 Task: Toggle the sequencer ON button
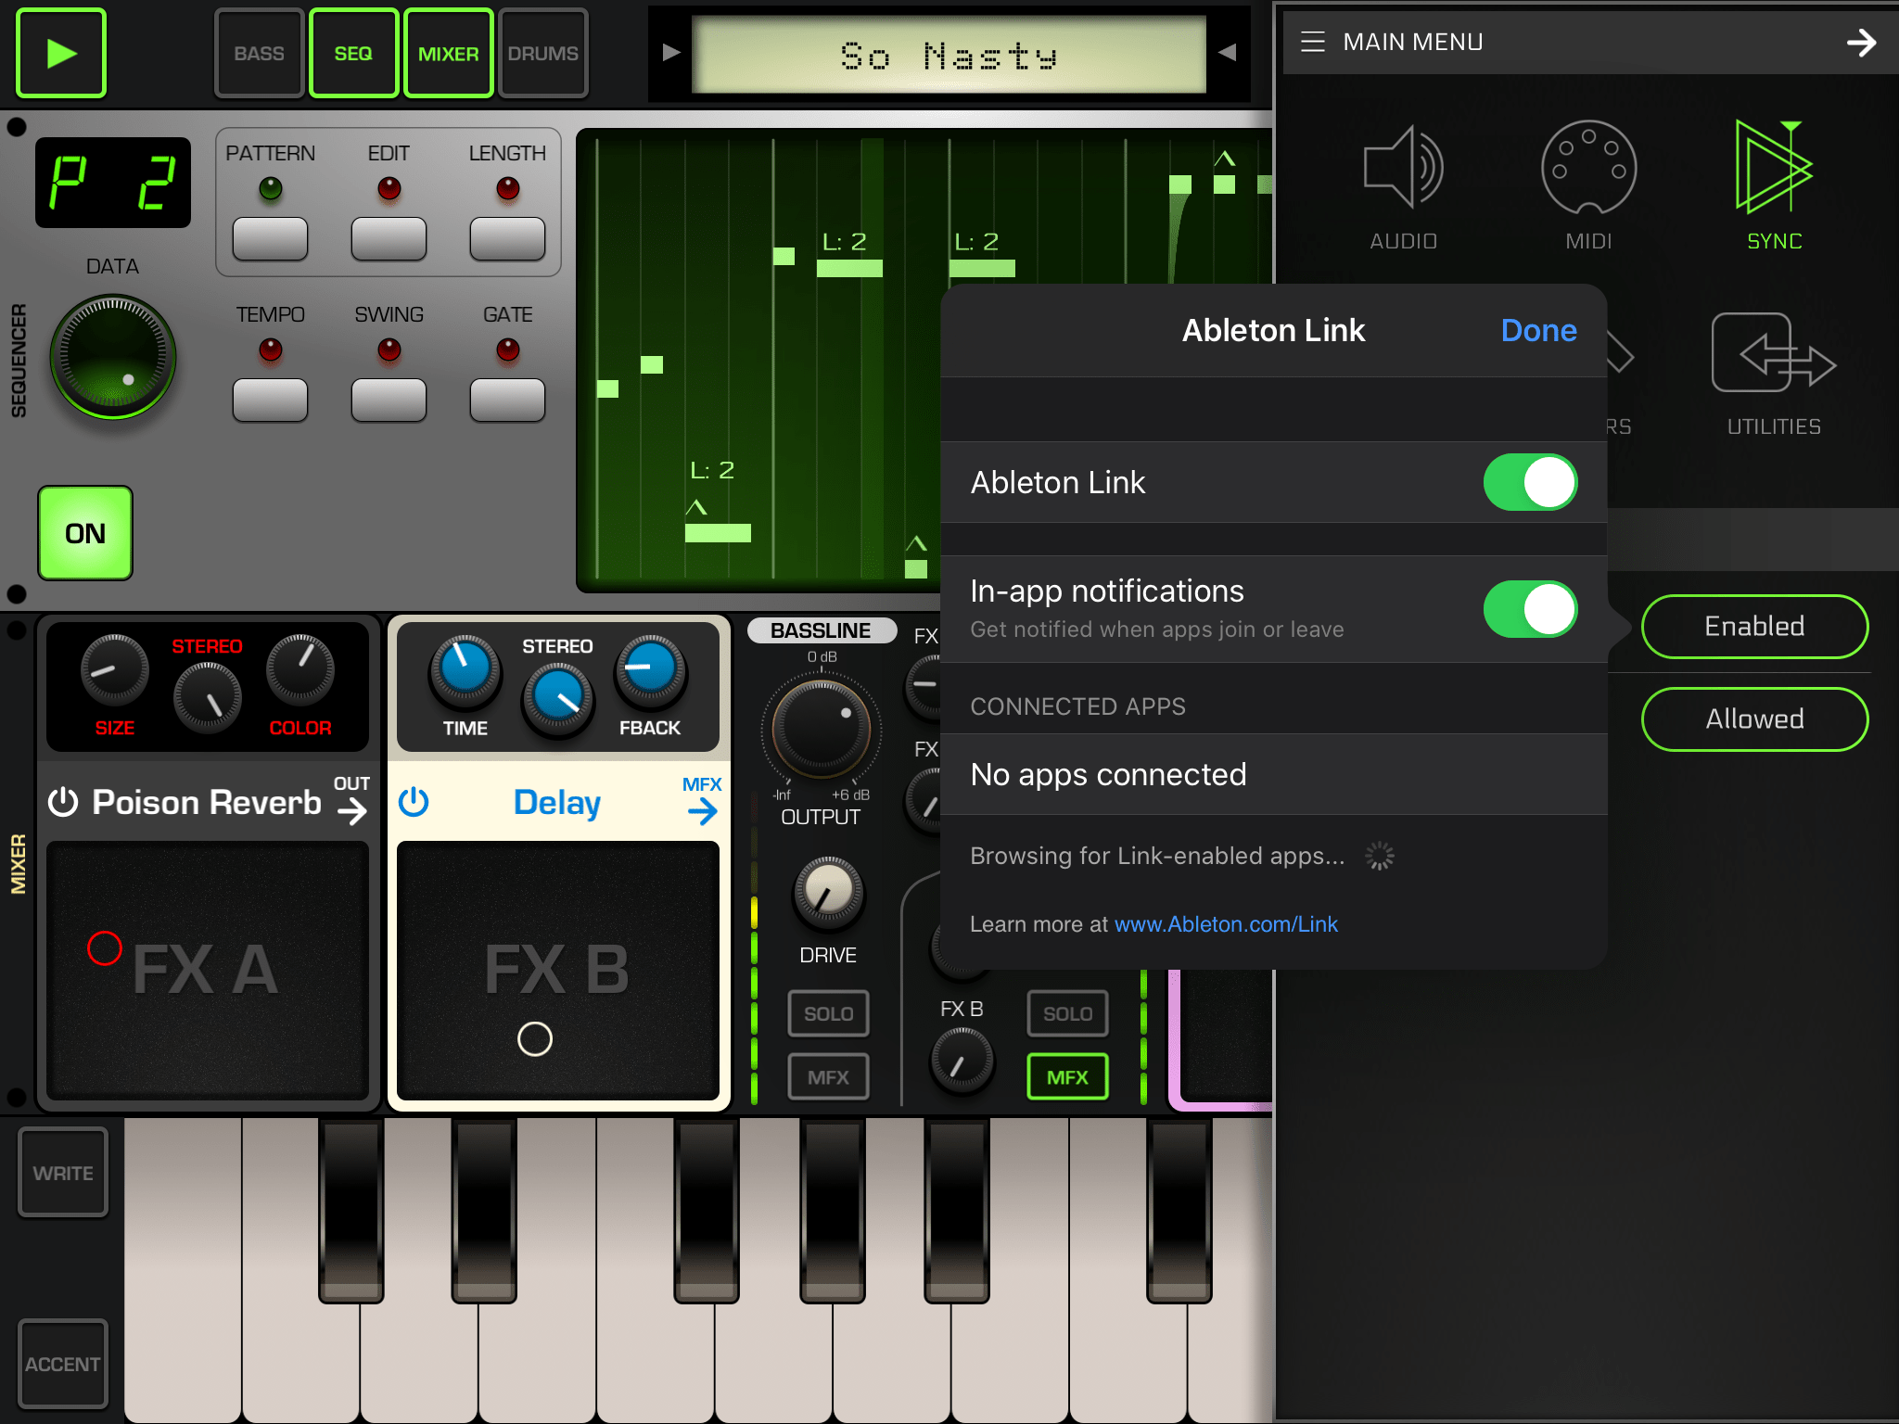85,533
